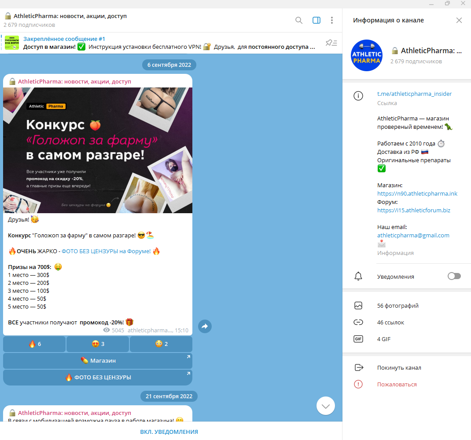Close the channel info panel
This screenshot has height=440, width=471.
[x=459, y=20]
